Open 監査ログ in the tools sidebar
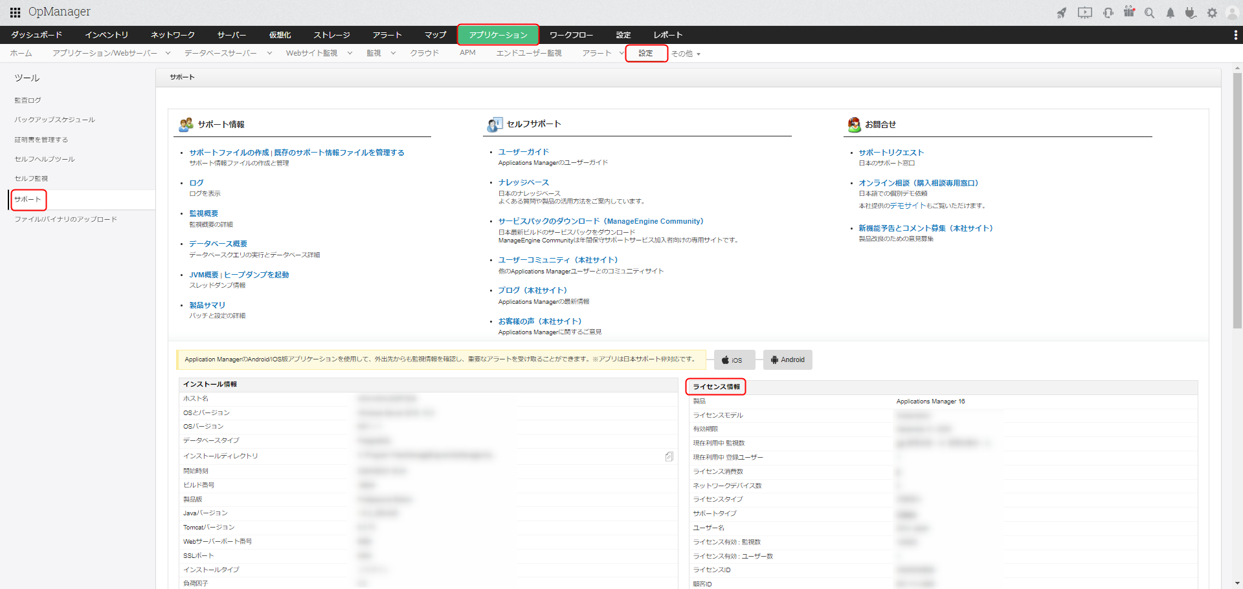Viewport: 1243px width, 589px height. [28, 101]
